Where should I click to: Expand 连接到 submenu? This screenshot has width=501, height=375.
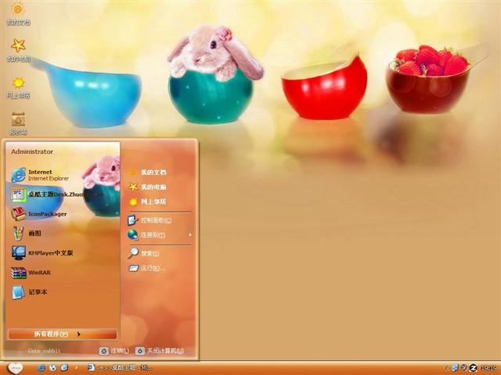click(160, 234)
